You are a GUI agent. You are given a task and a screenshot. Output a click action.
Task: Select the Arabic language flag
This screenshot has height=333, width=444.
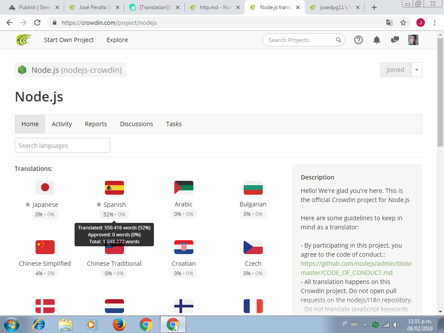point(184,188)
